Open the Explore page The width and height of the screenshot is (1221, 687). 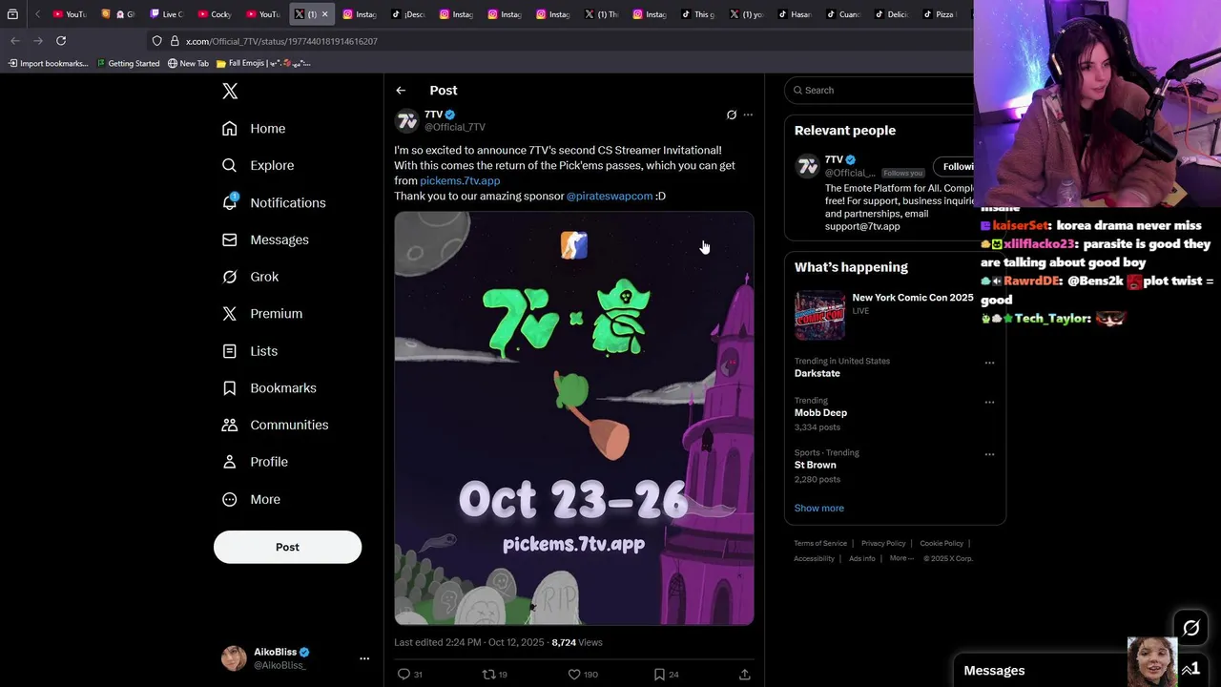258,165
